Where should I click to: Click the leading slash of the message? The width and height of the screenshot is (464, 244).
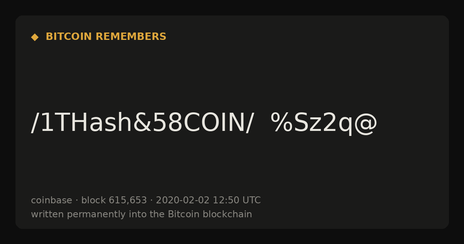coord(35,123)
